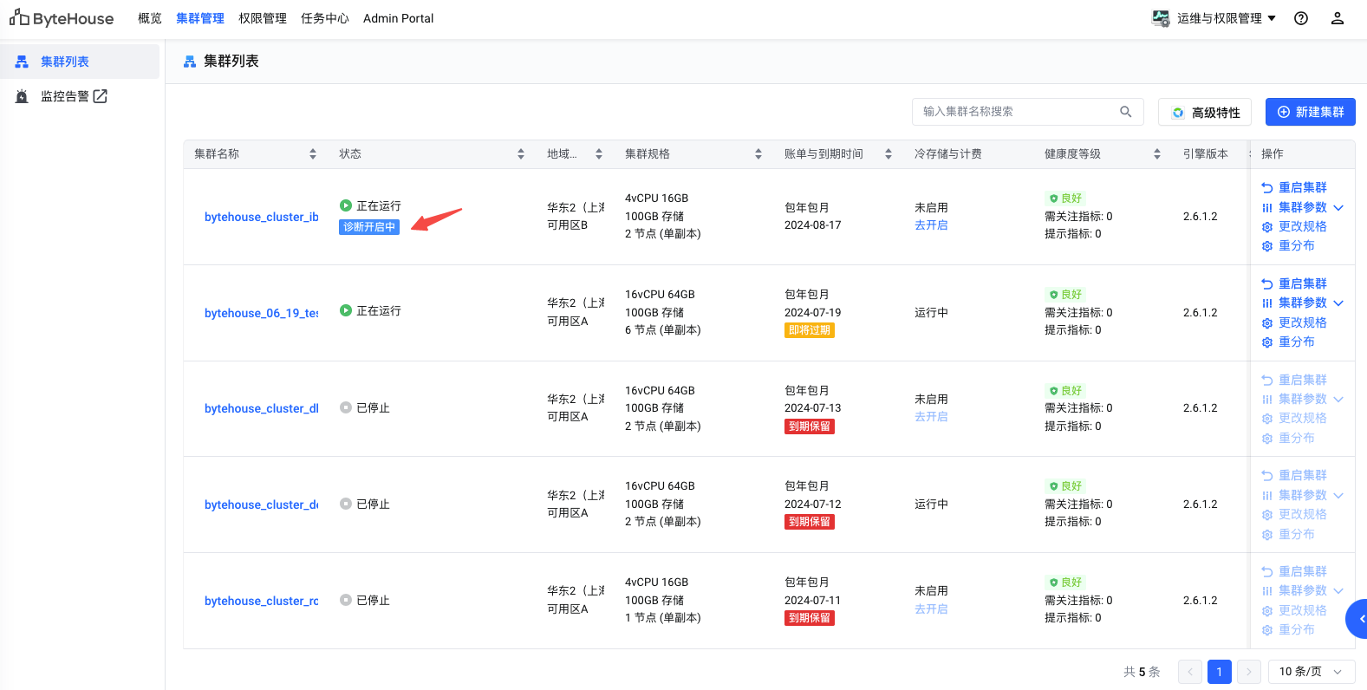The image size is (1367, 690).
Task: Open the Admin Portal menu
Action: 399,18
